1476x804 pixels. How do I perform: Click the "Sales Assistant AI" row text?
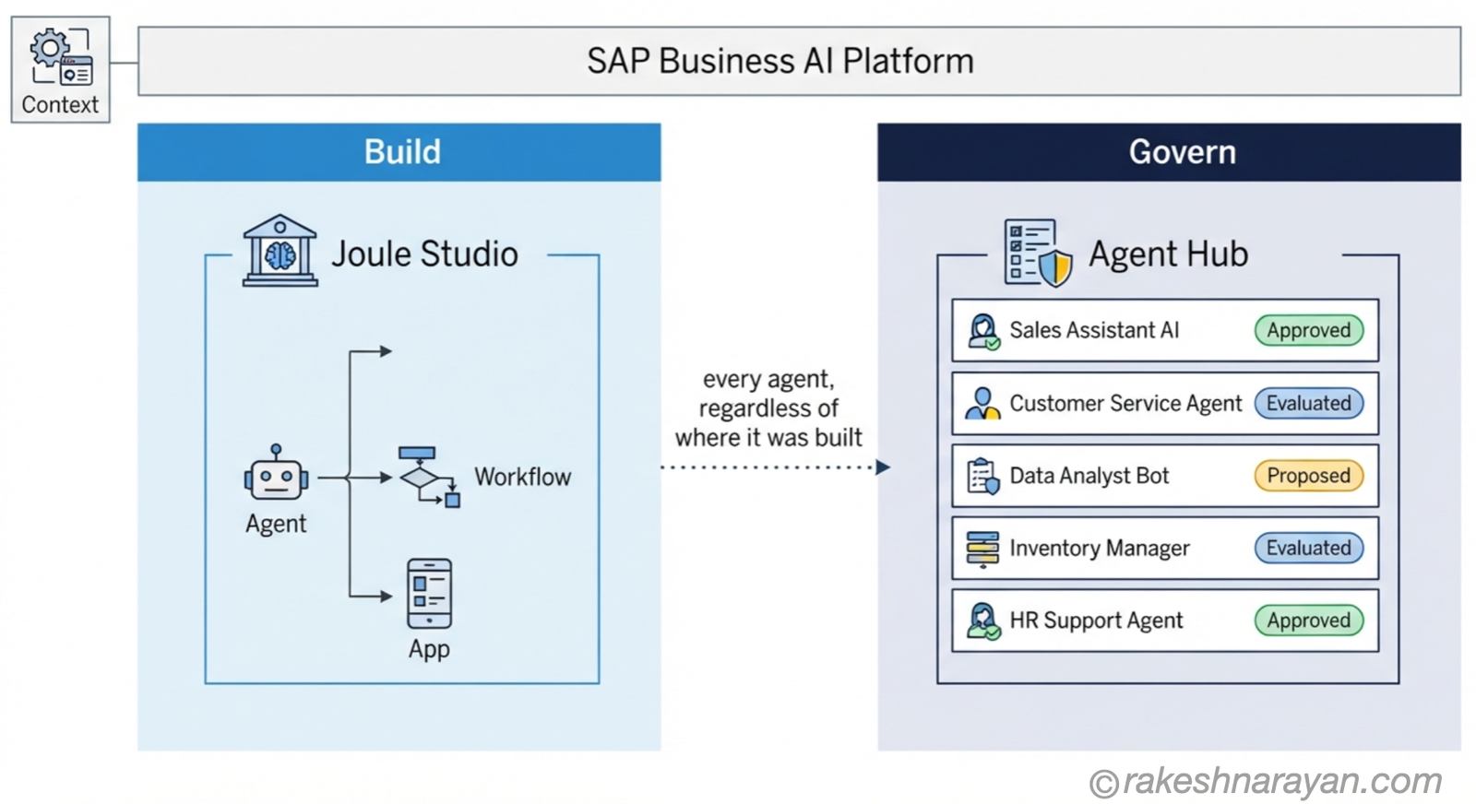pos(1094,330)
